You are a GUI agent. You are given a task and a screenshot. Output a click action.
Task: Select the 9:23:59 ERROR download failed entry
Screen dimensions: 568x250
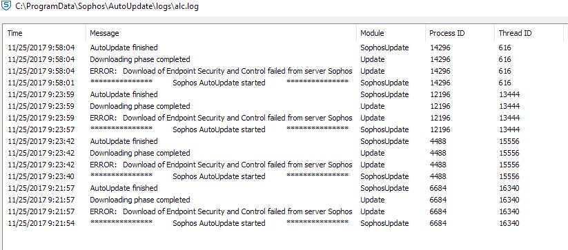[284, 118]
